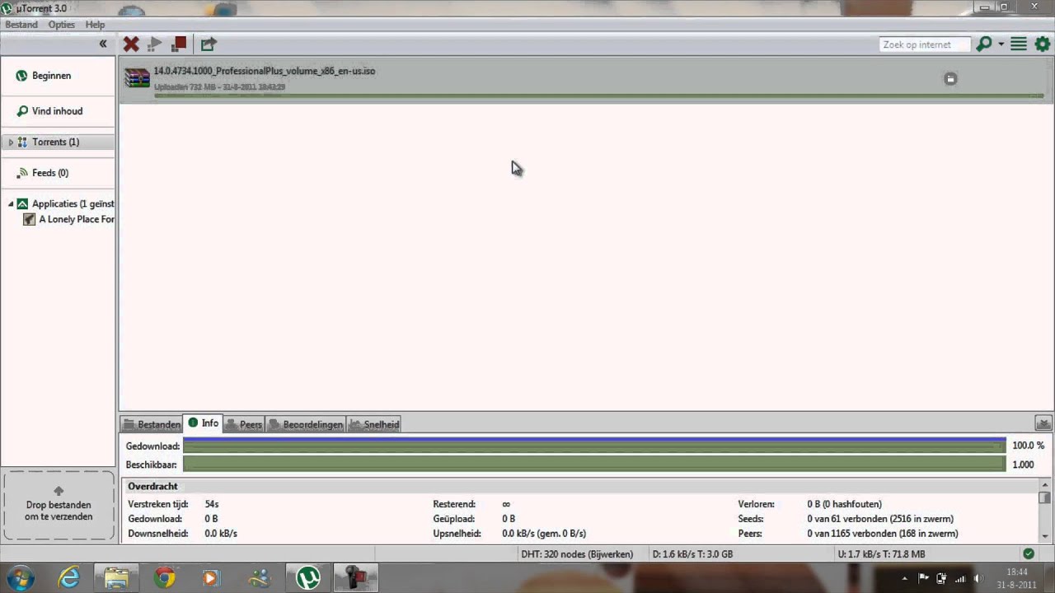Image resolution: width=1055 pixels, height=593 pixels.
Task: Open the Help menu
Action: [95, 25]
